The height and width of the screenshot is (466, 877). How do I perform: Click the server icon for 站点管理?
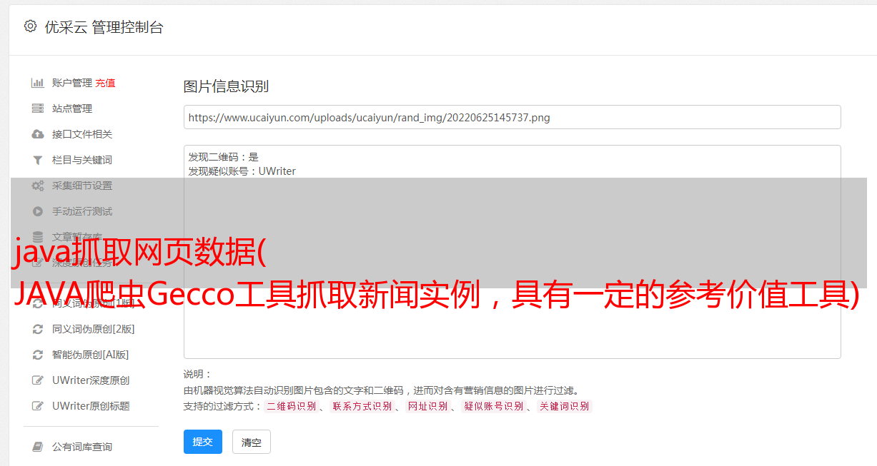[38, 108]
